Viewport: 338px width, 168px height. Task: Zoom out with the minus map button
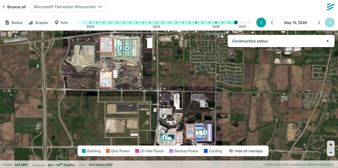pyautogui.click(x=331, y=152)
